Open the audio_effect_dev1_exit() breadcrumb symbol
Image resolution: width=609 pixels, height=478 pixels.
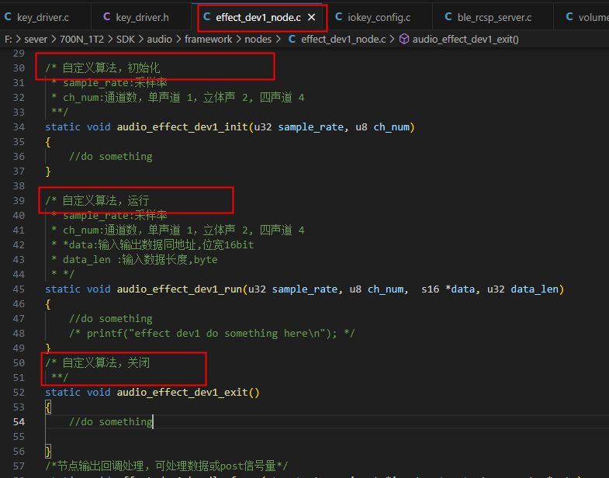465,40
